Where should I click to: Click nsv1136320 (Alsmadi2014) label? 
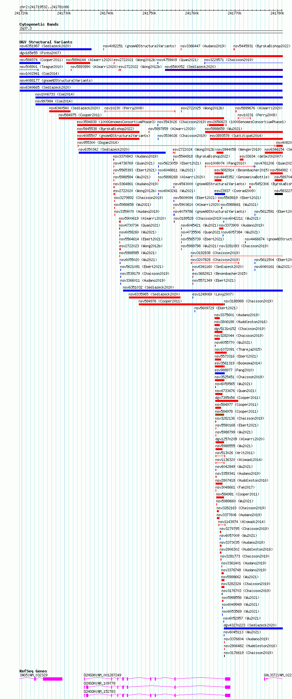(239, 460)
